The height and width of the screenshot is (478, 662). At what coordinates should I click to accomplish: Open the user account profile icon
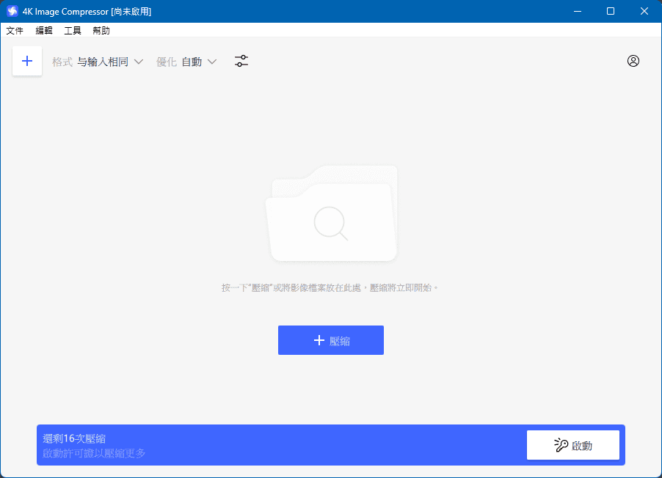(x=633, y=61)
